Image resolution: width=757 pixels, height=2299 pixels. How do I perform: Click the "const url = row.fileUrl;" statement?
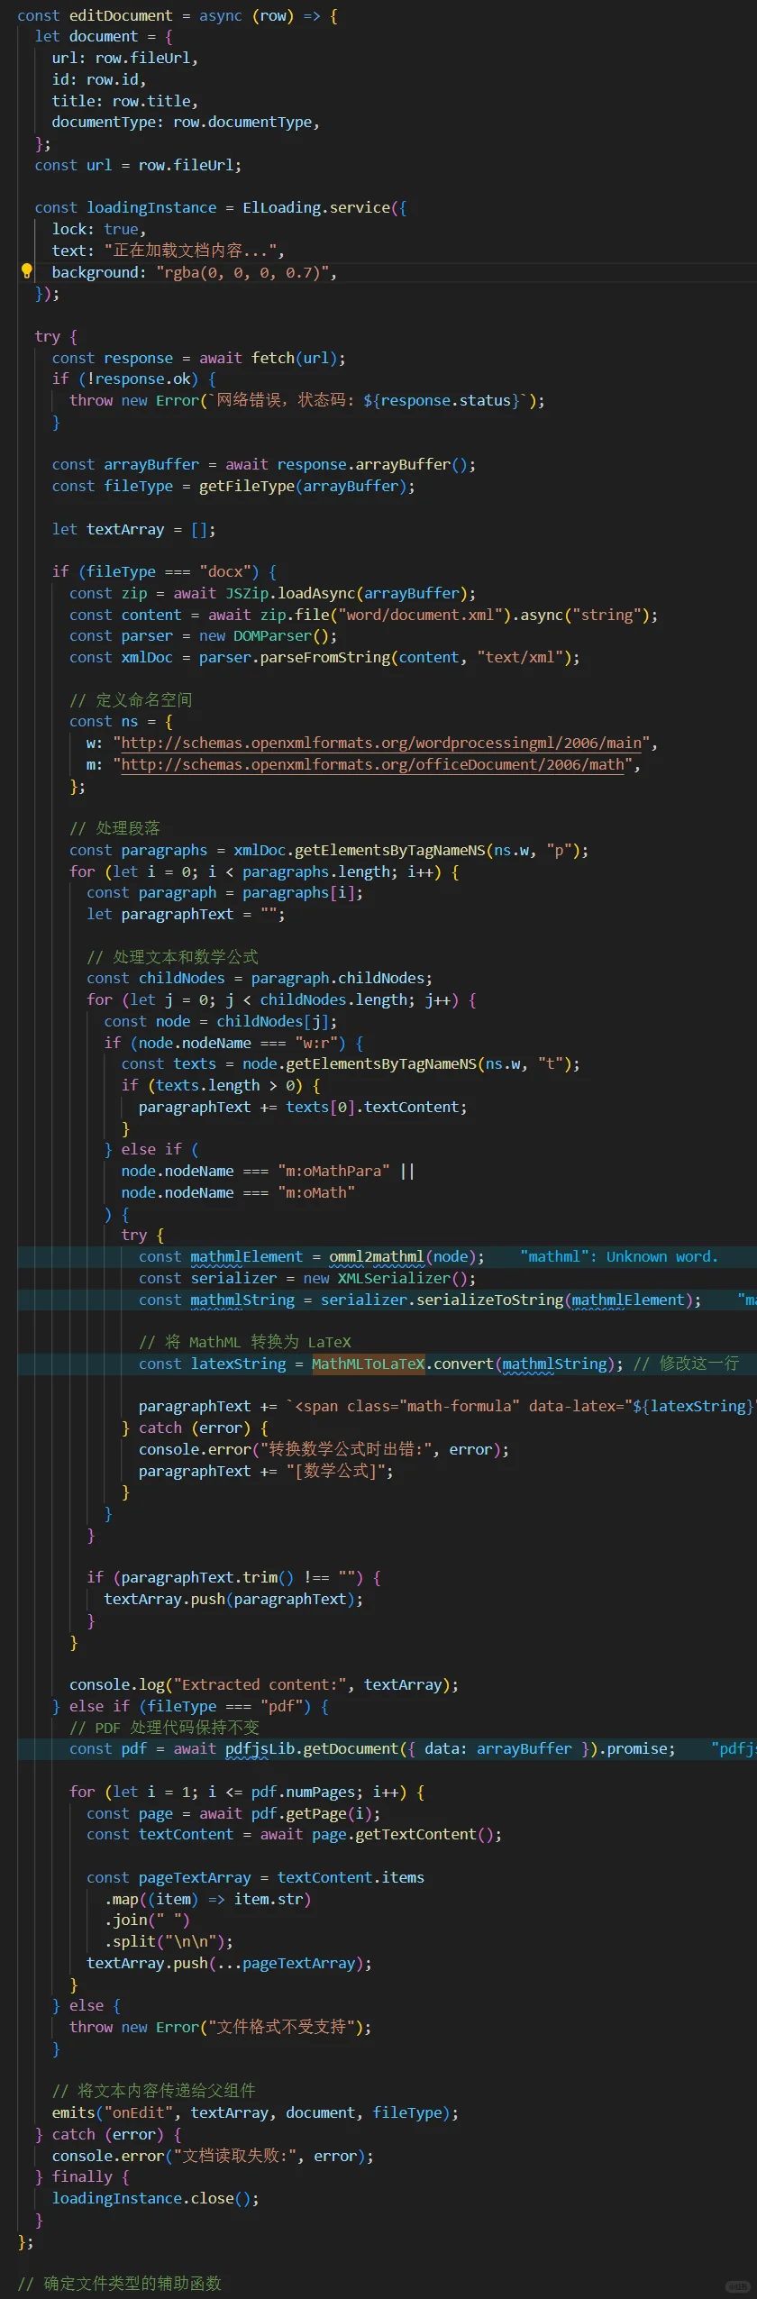point(138,166)
